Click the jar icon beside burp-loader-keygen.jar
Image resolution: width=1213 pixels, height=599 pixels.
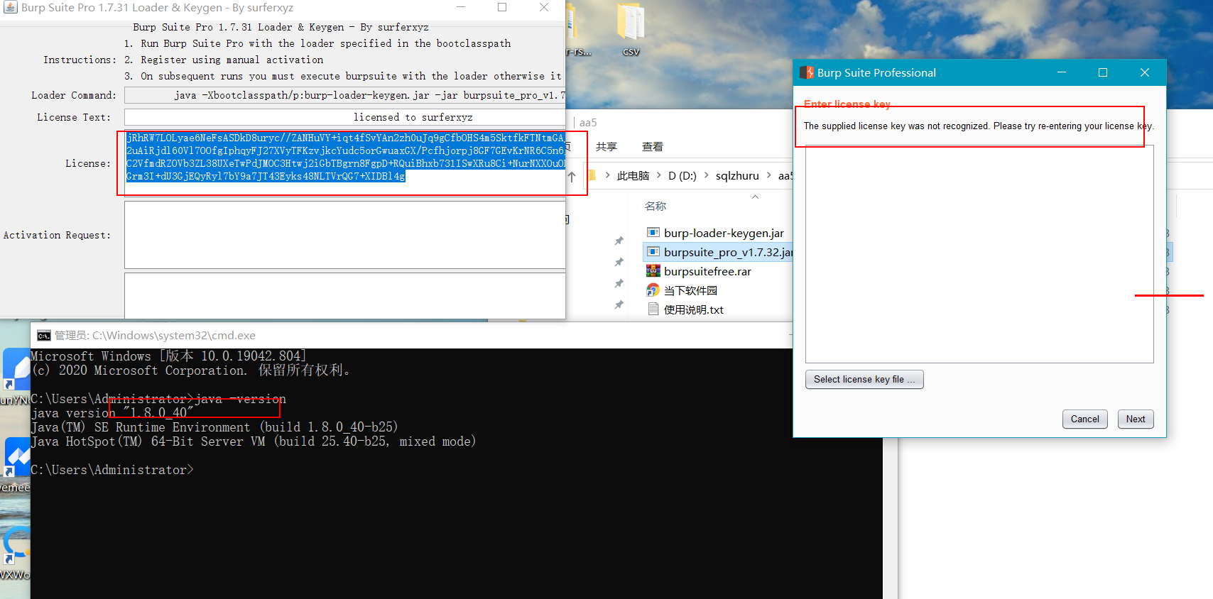(x=653, y=232)
